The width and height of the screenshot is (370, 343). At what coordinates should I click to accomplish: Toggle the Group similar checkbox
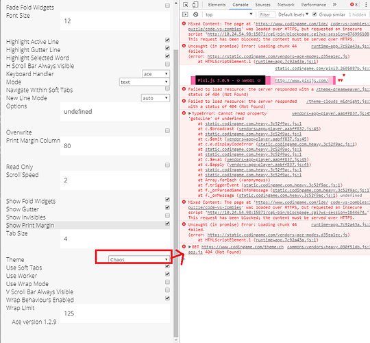pyautogui.click(x=314, y=14)
